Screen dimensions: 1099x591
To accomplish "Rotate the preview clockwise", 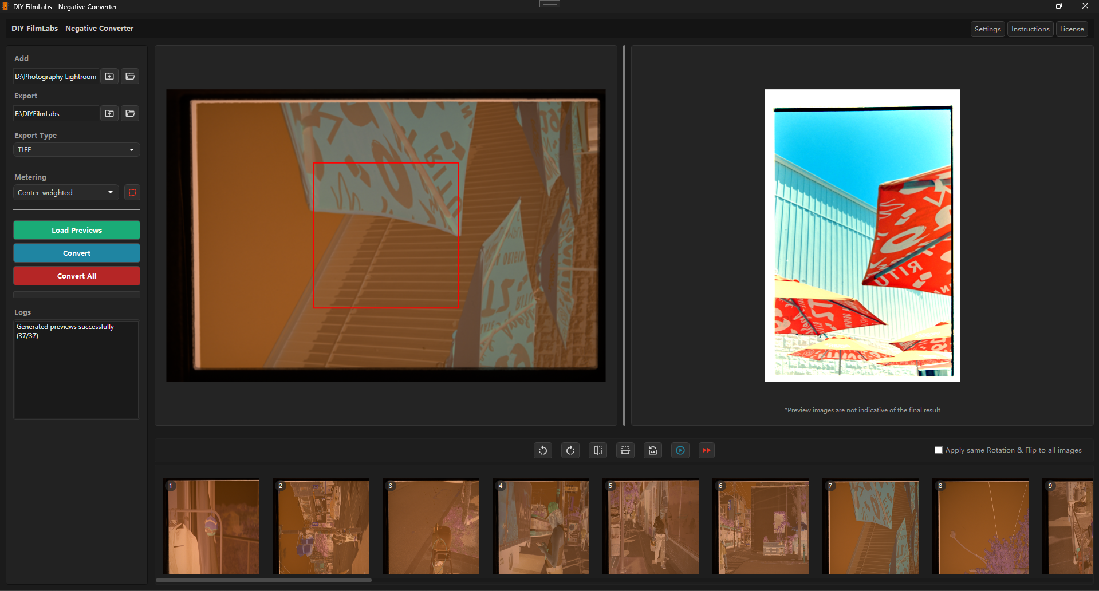I will 570,450.
